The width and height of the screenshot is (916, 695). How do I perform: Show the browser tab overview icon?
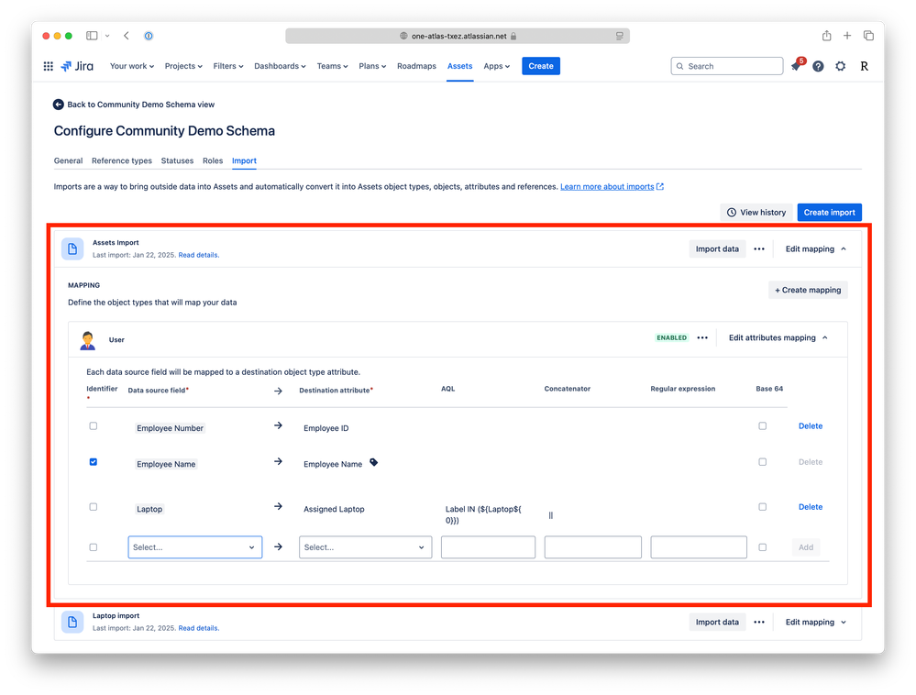coord(868,36)
